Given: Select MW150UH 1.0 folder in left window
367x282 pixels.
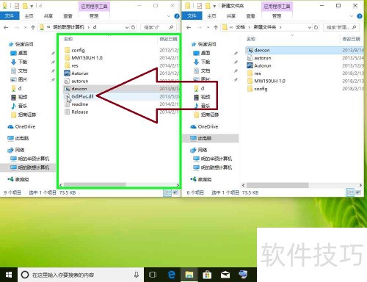Looking at the screenshot, I should (x=83, y=58).
